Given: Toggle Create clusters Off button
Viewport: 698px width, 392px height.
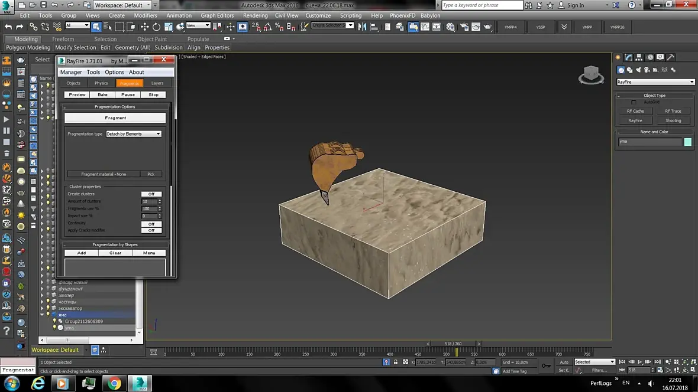Looking at the screenshot, I should 151,194.
